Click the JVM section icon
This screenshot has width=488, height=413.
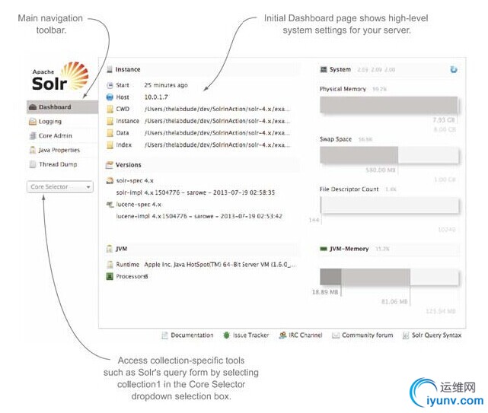(x=109, y=249)
